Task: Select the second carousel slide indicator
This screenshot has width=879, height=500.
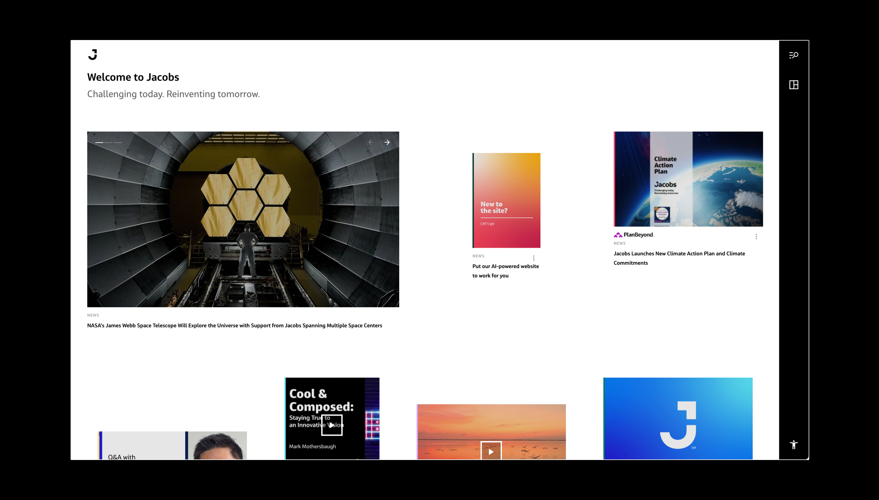Action: [x=109, y=142]
